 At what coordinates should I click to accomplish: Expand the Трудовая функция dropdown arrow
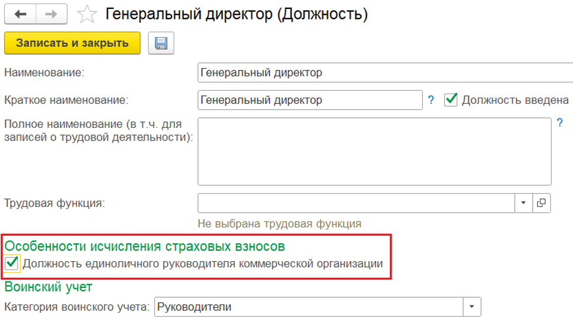point(523,203)
